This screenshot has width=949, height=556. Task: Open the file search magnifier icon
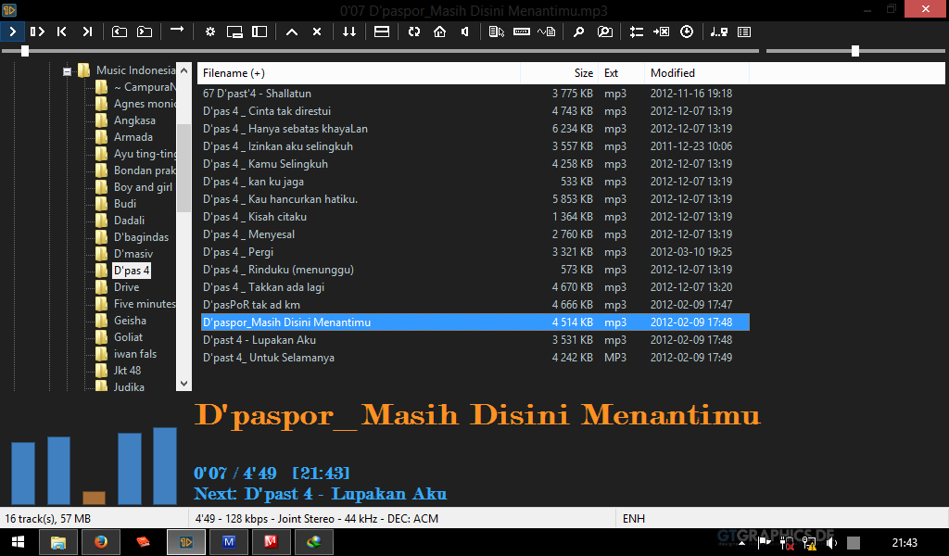tap(579, 31)
